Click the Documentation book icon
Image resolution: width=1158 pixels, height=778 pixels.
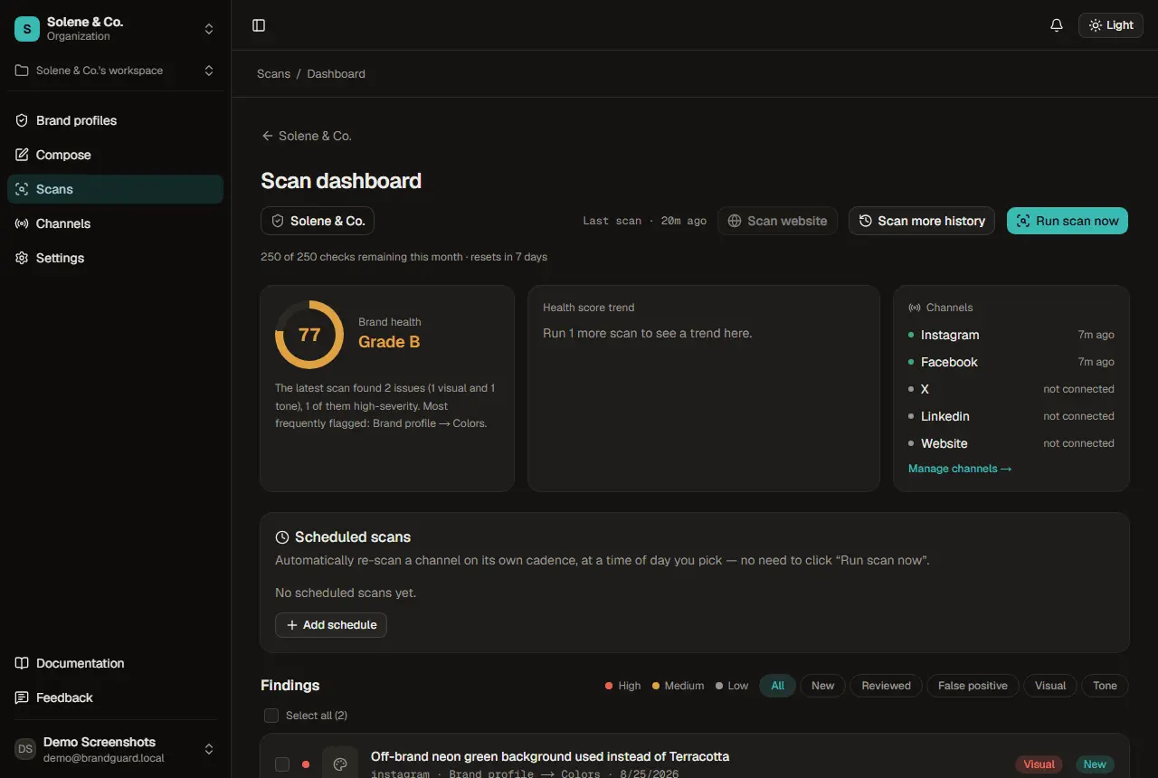22,663
